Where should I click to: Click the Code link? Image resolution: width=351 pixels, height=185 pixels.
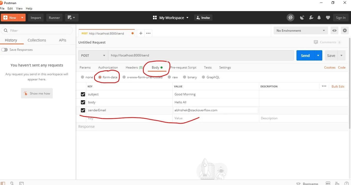tap(342, 68)
